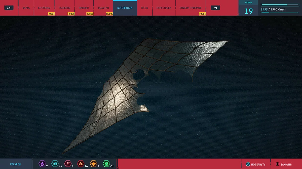Click the landmark token count 24
The width and height of the screenshot is (302, 169).
(x=61, y=166)
